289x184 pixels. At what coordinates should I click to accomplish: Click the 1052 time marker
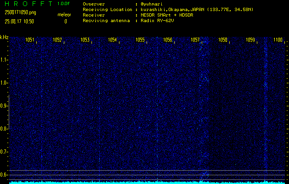(x=57, y=40)
